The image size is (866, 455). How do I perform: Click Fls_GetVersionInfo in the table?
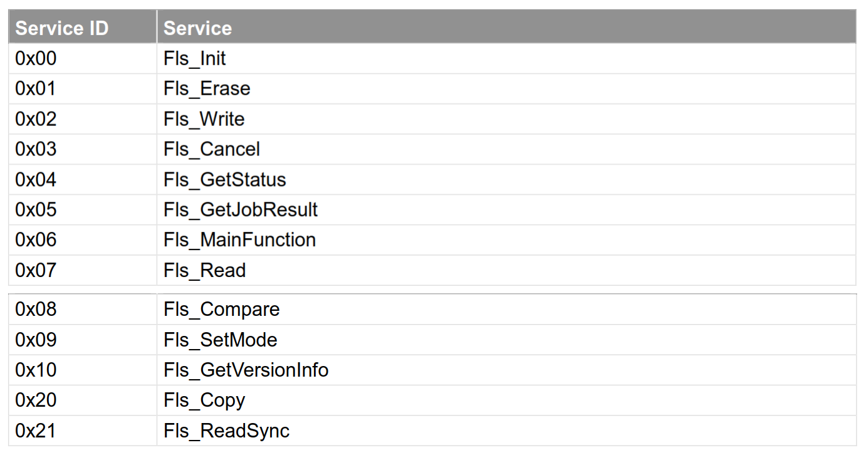click(x=246, y=370)
